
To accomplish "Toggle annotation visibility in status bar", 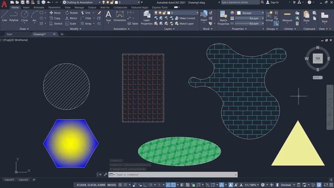I will click(x=231, y=185).
